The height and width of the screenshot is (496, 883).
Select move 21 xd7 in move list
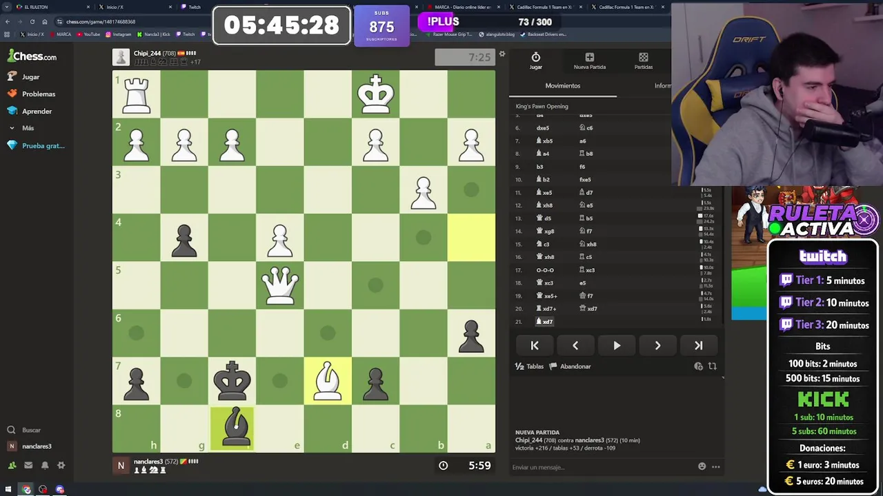tap(545, 322)
